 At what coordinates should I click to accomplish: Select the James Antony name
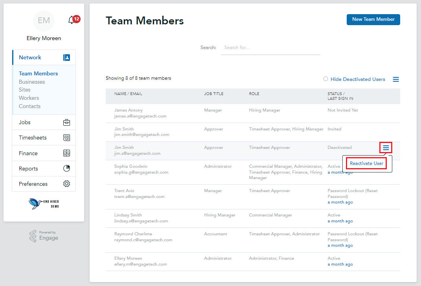[x=128, y=110]
